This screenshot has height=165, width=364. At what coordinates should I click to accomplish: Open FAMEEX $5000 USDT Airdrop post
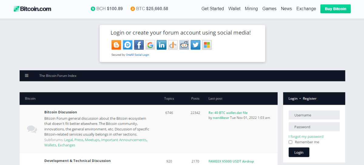(231, 161)
